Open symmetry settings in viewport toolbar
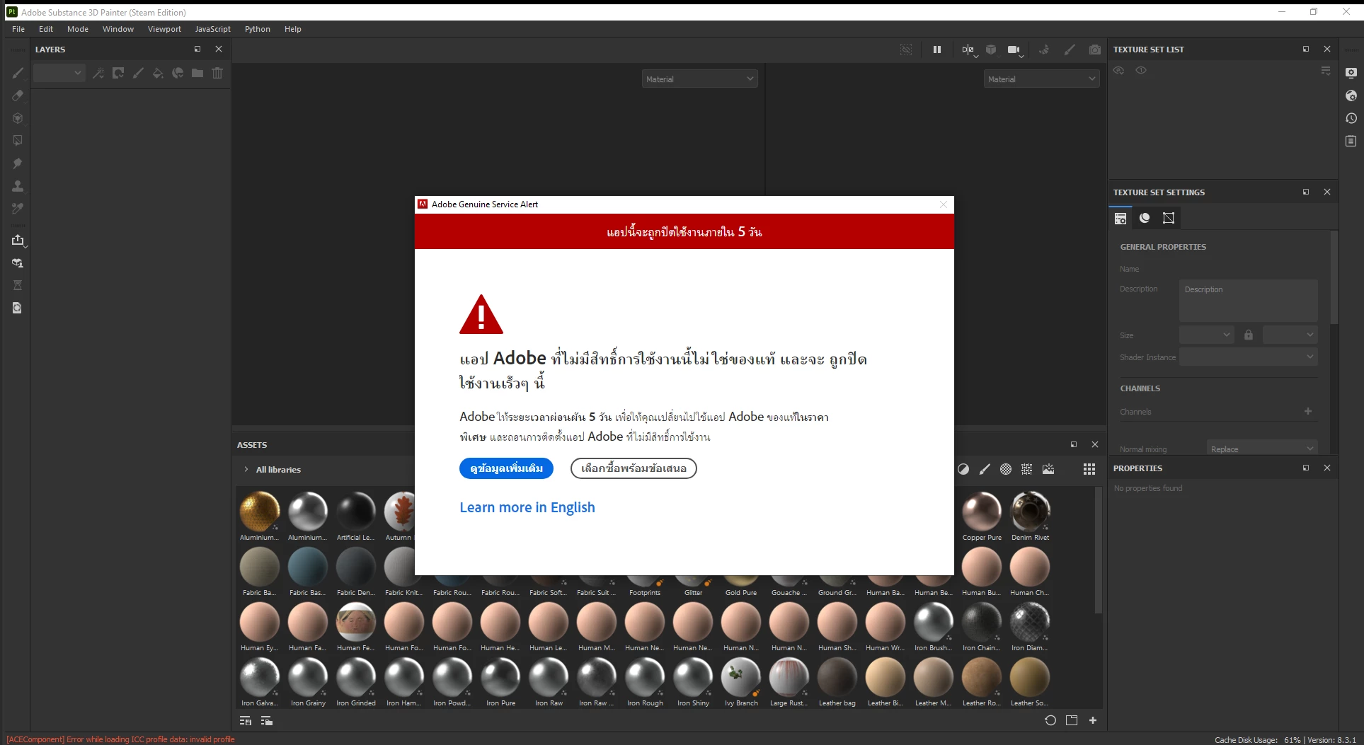Screen dimensions: 1364x745 pyautogui.click(x=968, y=50)
